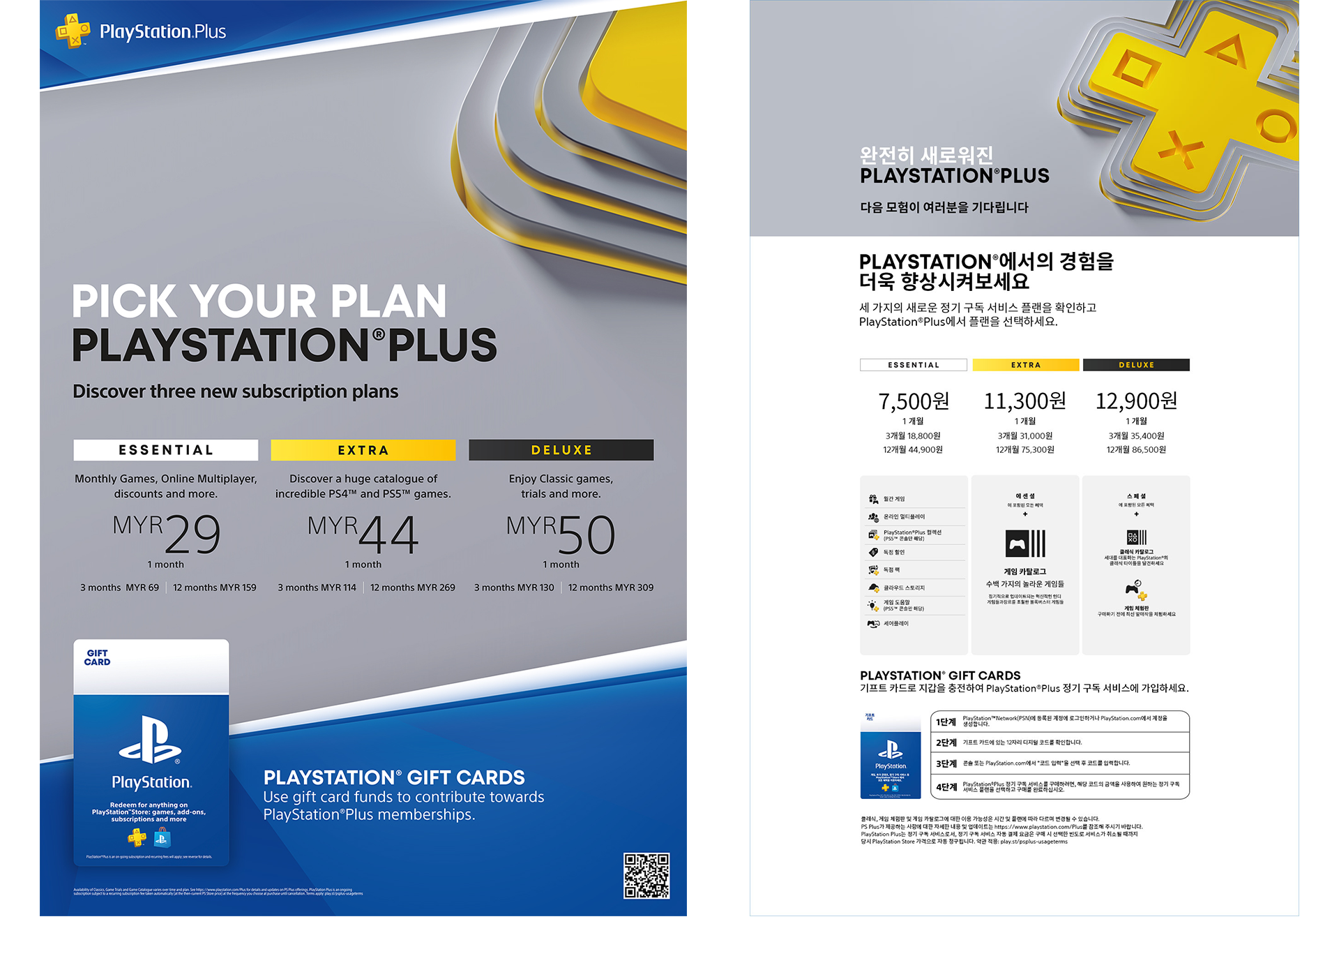Click 'PLAYSTATION GIFT CARDS' heading on the Korean poster
Screen dimensions: 1339x963
tap(940, 675)
